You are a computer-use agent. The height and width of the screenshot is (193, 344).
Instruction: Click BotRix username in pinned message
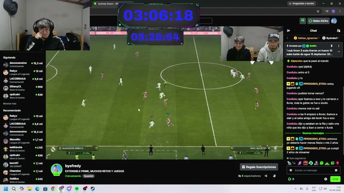(x=313, y=46)
